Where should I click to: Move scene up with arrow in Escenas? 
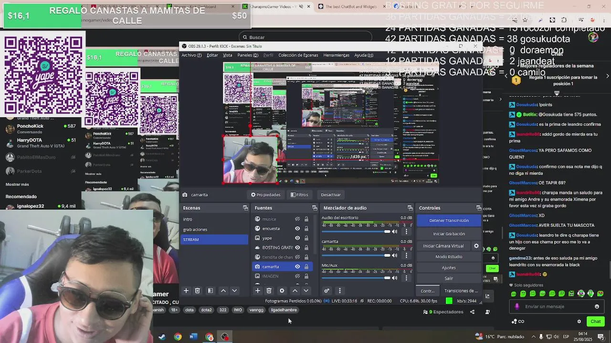pyautogui.click(x=223, y=291)
